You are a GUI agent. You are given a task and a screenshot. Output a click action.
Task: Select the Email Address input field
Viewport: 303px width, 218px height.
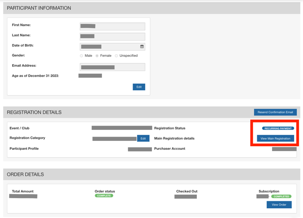[112, 67]
